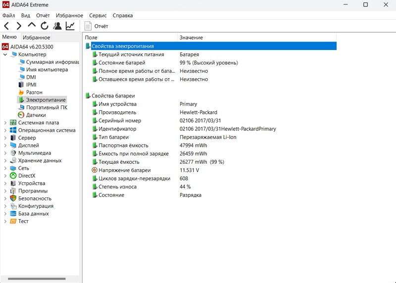Collapse the Компьютер tree node
396x283 pixels.
pos(5,54)
